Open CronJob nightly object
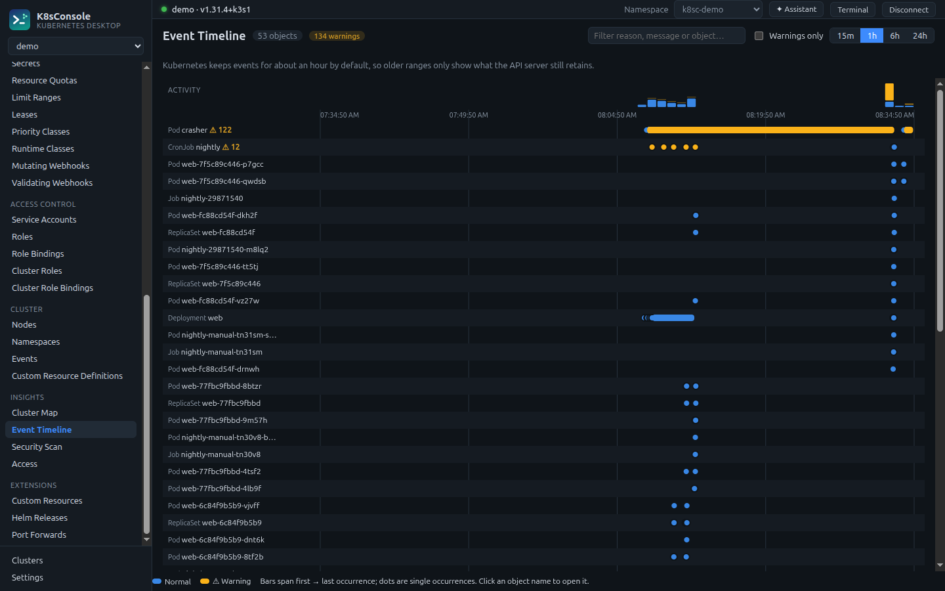The width and height of the screenshot is (945, 591). pyautogui.click(x=208, y=147)
